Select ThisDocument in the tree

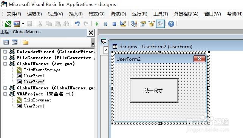click(37, 100)
